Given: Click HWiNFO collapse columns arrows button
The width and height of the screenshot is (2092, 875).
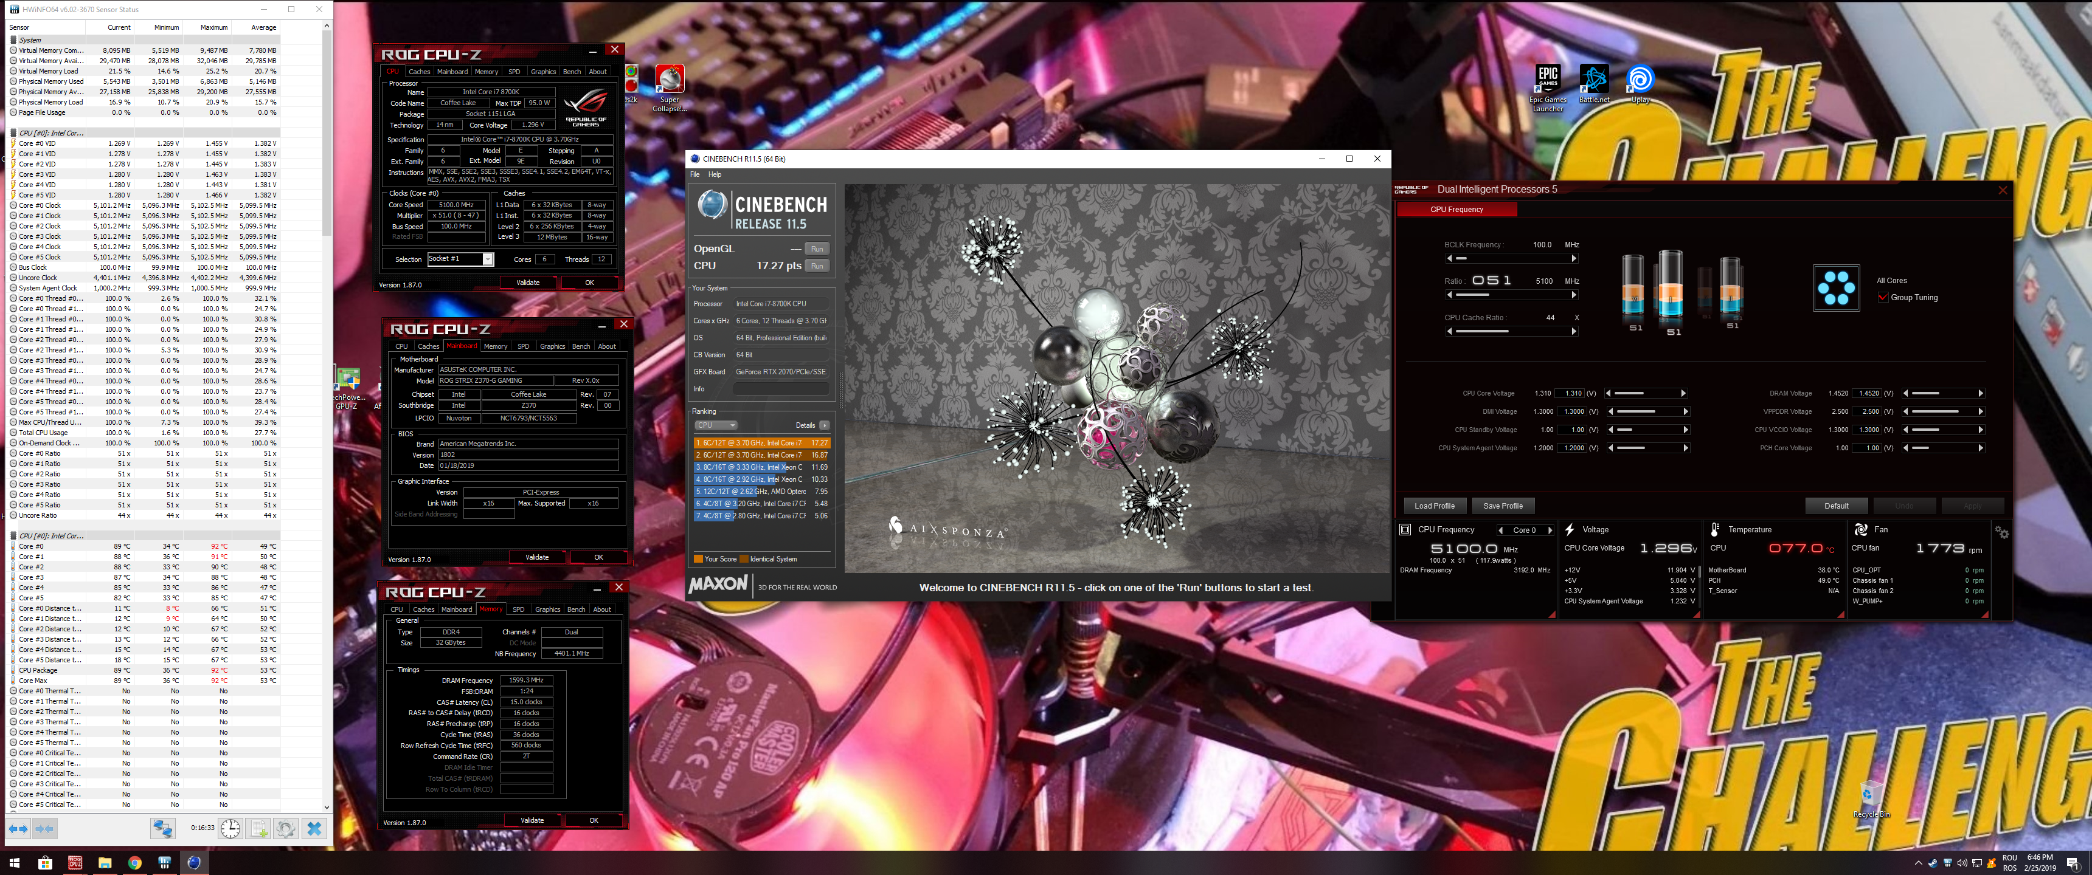Looking at the screenshot, I should [x=44, y=829].
